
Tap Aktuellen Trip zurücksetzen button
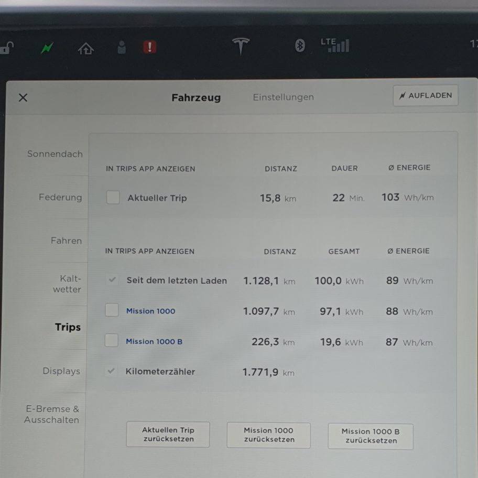click(x=168, y=434)
